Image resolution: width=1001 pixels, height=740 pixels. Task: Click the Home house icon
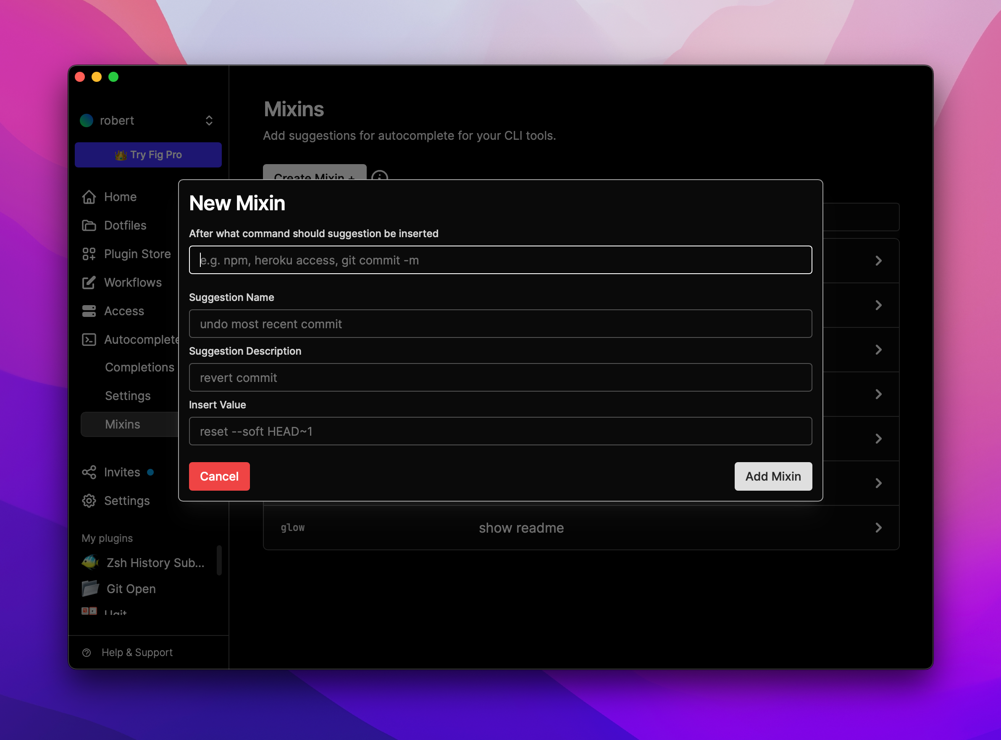(x=89, y=196)
